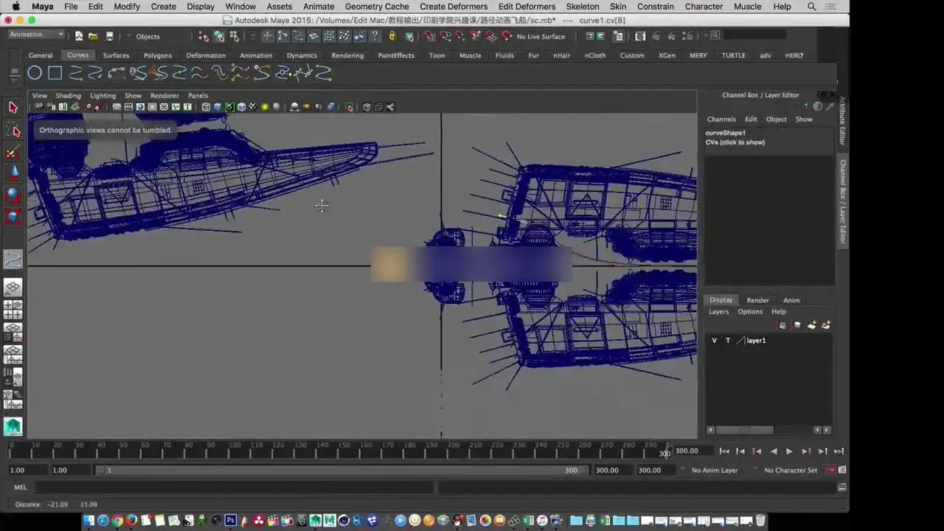Open the No Anim Layer dropdown

click(x=714, y=471)
